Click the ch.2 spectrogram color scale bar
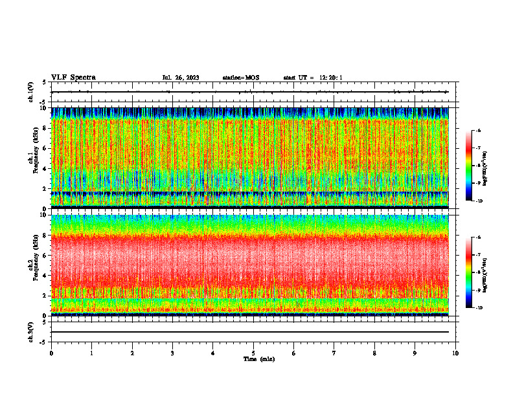Viewport: 513px width, 396px height. point(468,272)
